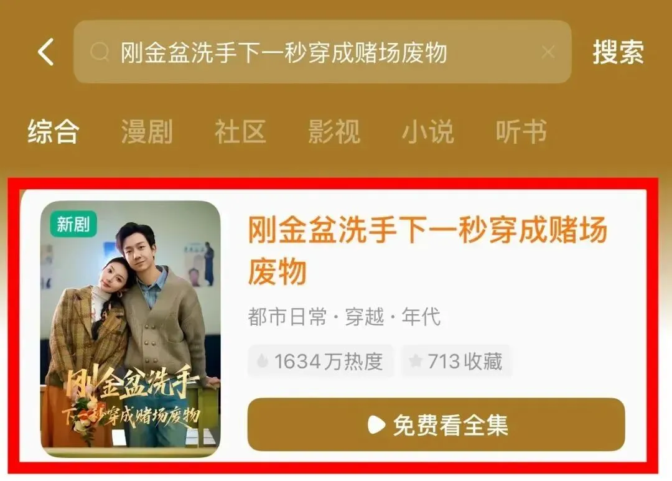Open the orange drama title link
This screenshot has width=672, height=481.
(427, 250)
